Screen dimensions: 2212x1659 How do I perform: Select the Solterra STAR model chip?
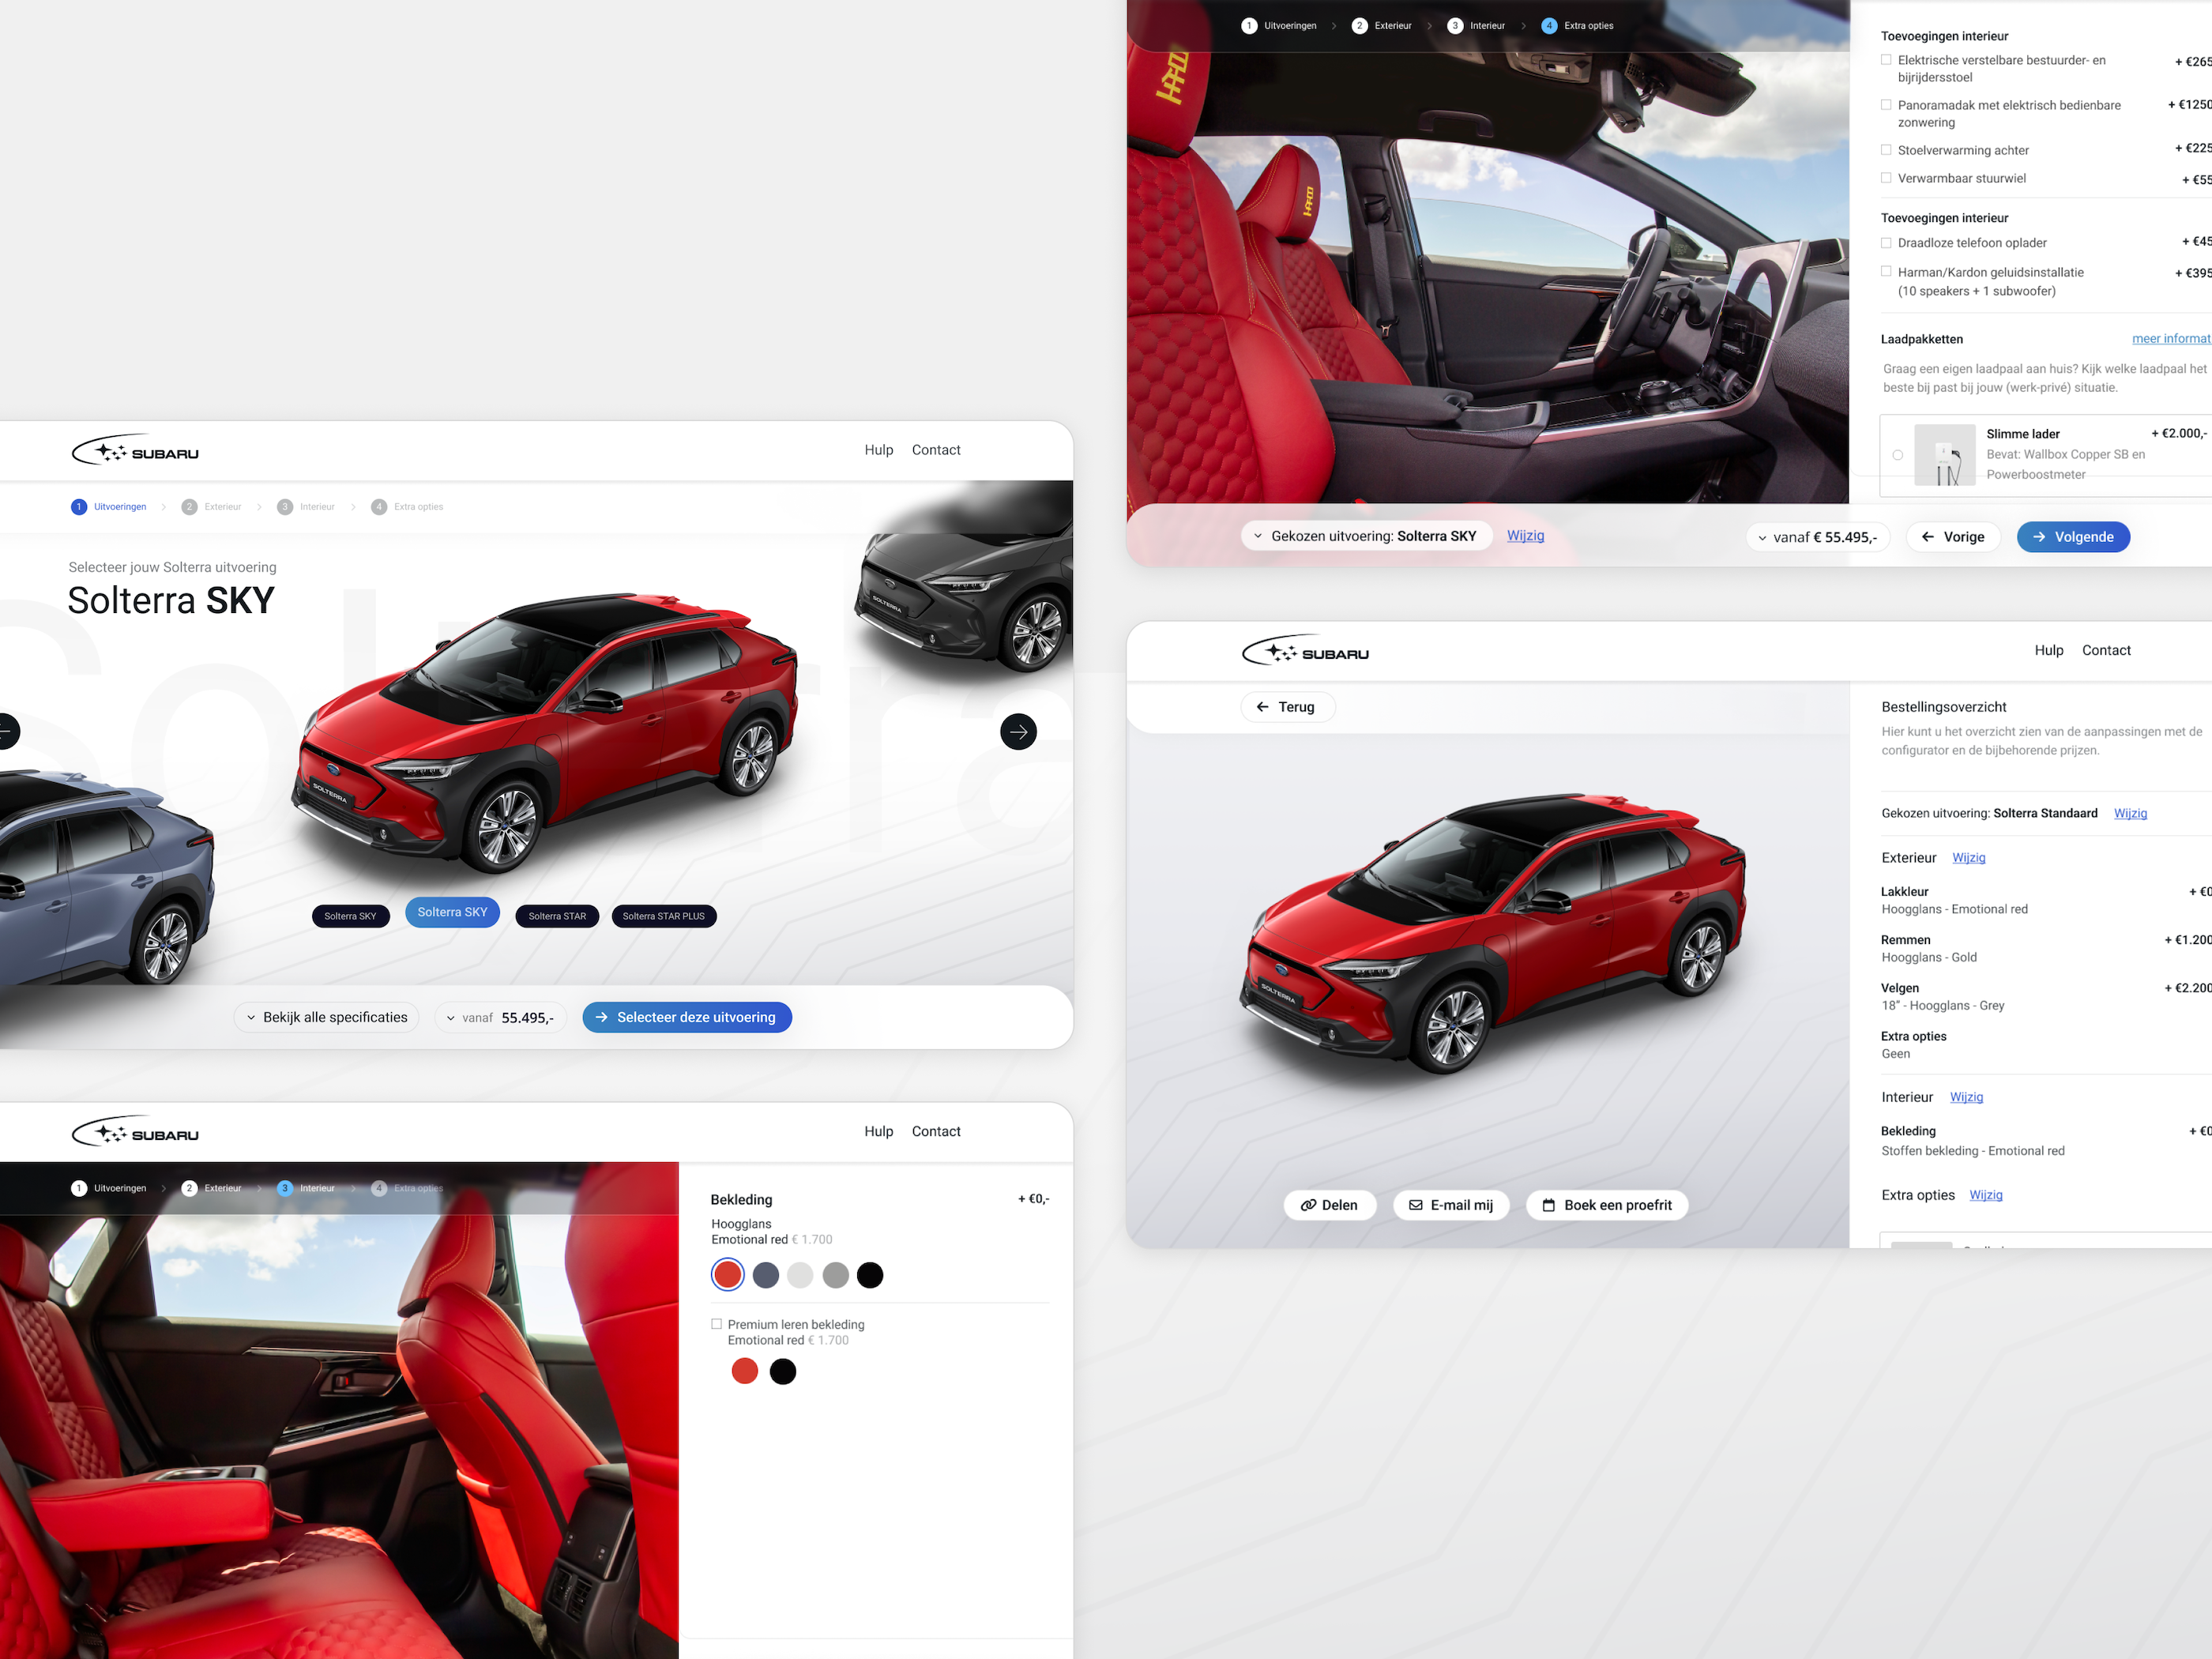click(557, 916)
